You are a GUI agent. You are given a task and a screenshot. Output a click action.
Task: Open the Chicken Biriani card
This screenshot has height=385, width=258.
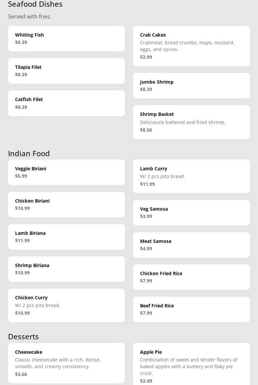pos(66,205)
